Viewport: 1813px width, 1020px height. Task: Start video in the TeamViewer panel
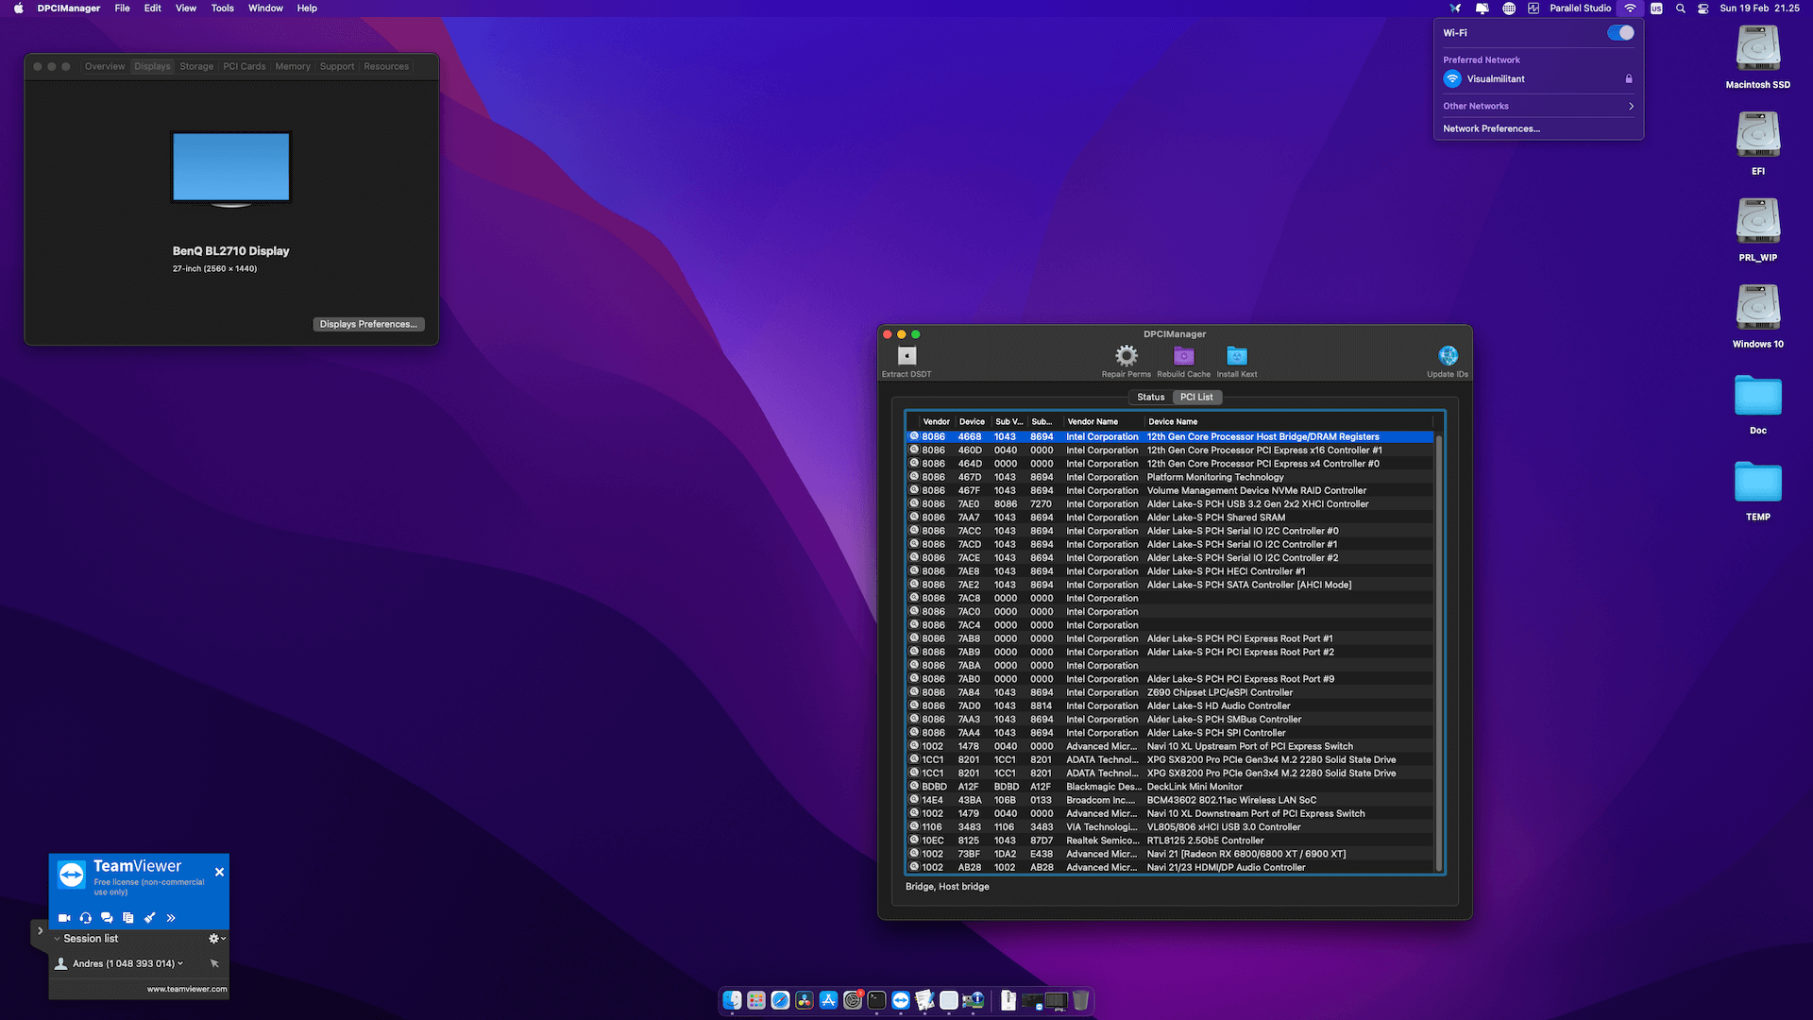[64, 918]
